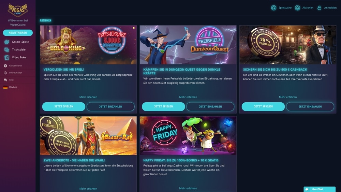Click the Registrieren button
This screenshot has height=192, width=341.
18,33
